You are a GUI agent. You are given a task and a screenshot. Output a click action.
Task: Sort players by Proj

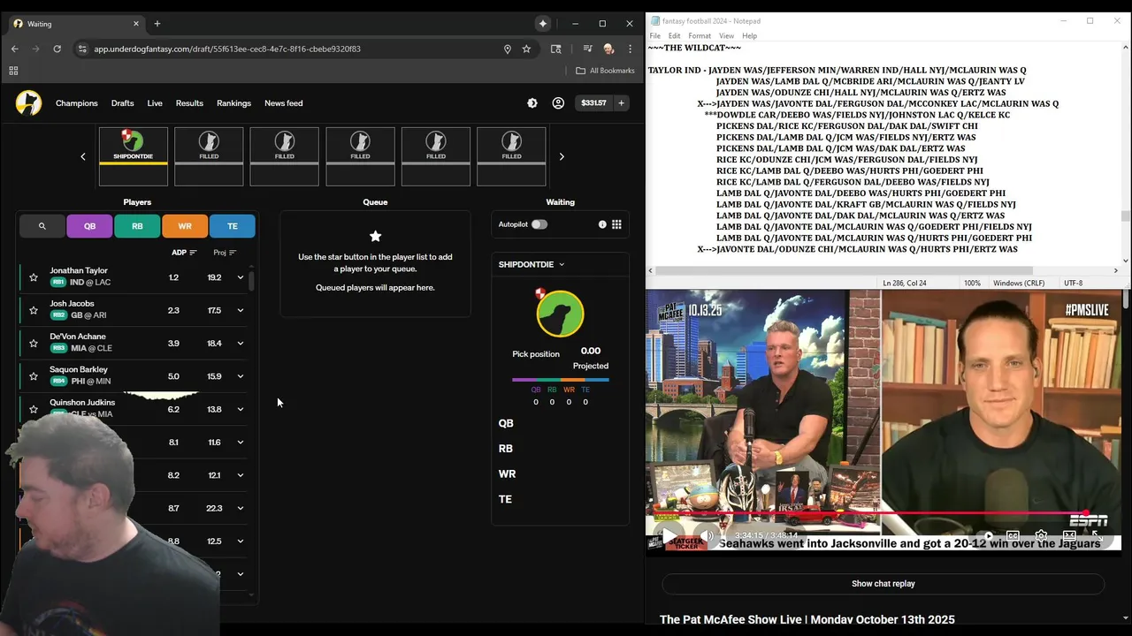(225, 253)
